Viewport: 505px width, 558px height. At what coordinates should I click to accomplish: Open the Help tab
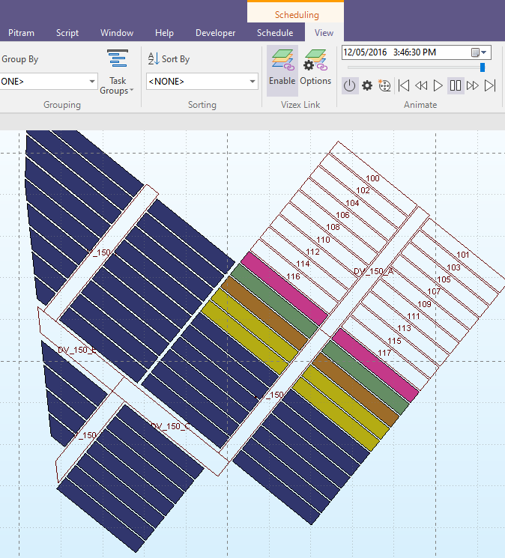(x=164, y=33)
